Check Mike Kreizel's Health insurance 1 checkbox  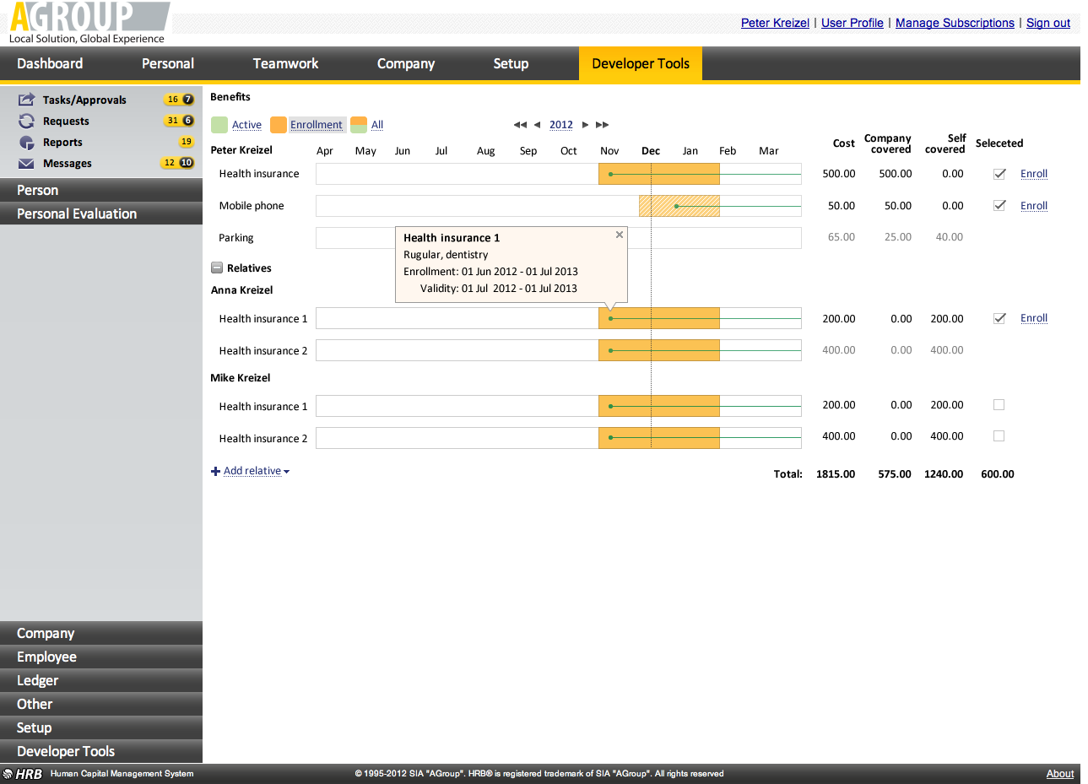pos(999,405)
